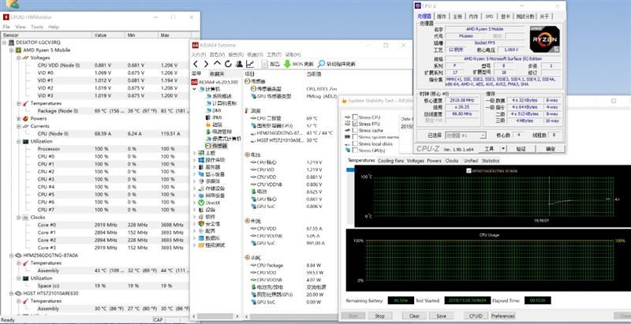
Task: Switch to the Statistics tab
Action: click(491, 161)
